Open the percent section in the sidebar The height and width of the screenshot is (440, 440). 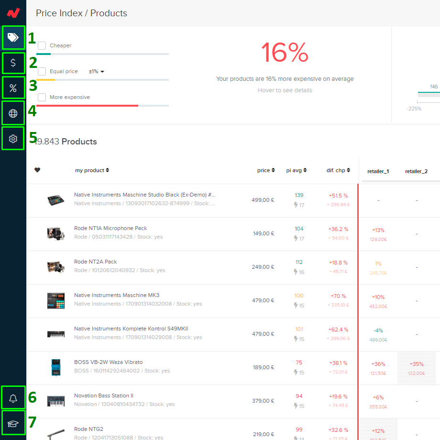[x=13, y=88]
